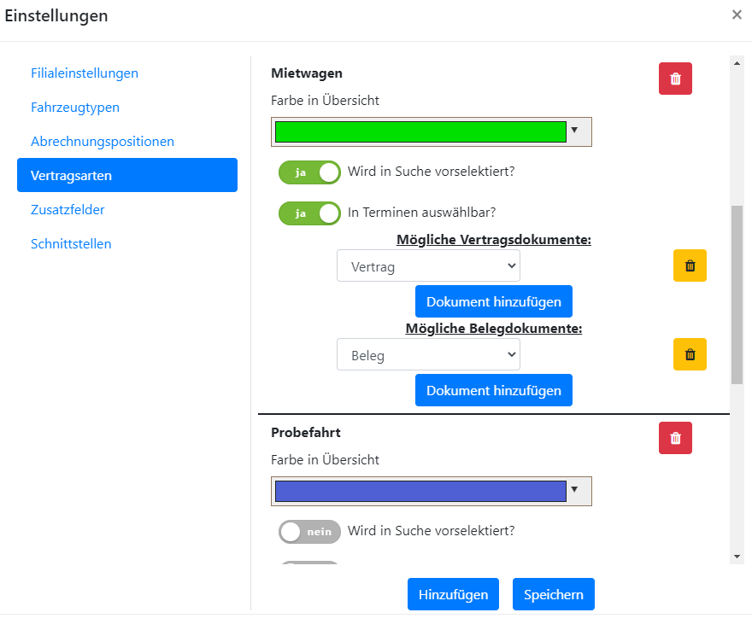Toggle Mietwagen 'In Terminen auswählbar?' switch

(309, 213)
